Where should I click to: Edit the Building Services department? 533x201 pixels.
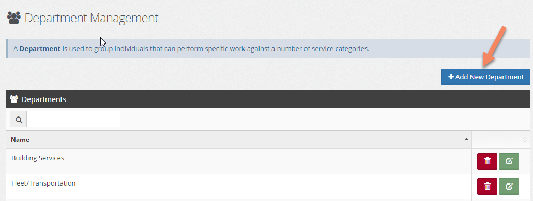(x=509, y=161)
